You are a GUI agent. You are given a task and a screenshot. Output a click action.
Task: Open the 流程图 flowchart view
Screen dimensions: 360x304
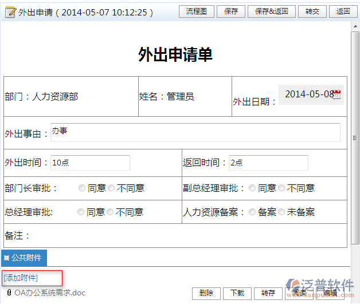pos(196,11)
